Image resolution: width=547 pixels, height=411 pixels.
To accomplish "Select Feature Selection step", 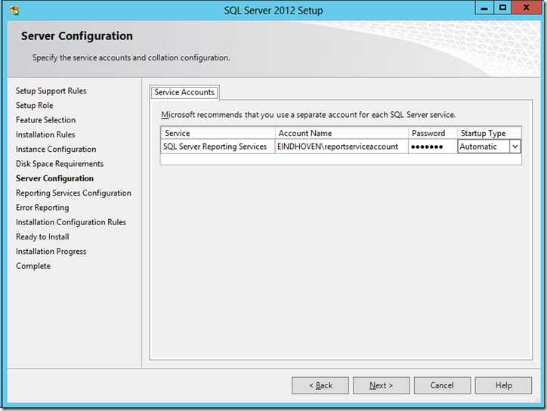I will pyautogui.click(x=45, y=120).
